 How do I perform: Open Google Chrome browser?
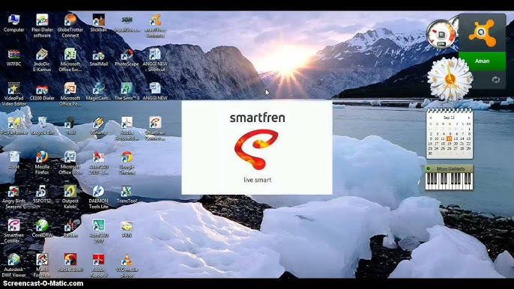coord(127,162)
